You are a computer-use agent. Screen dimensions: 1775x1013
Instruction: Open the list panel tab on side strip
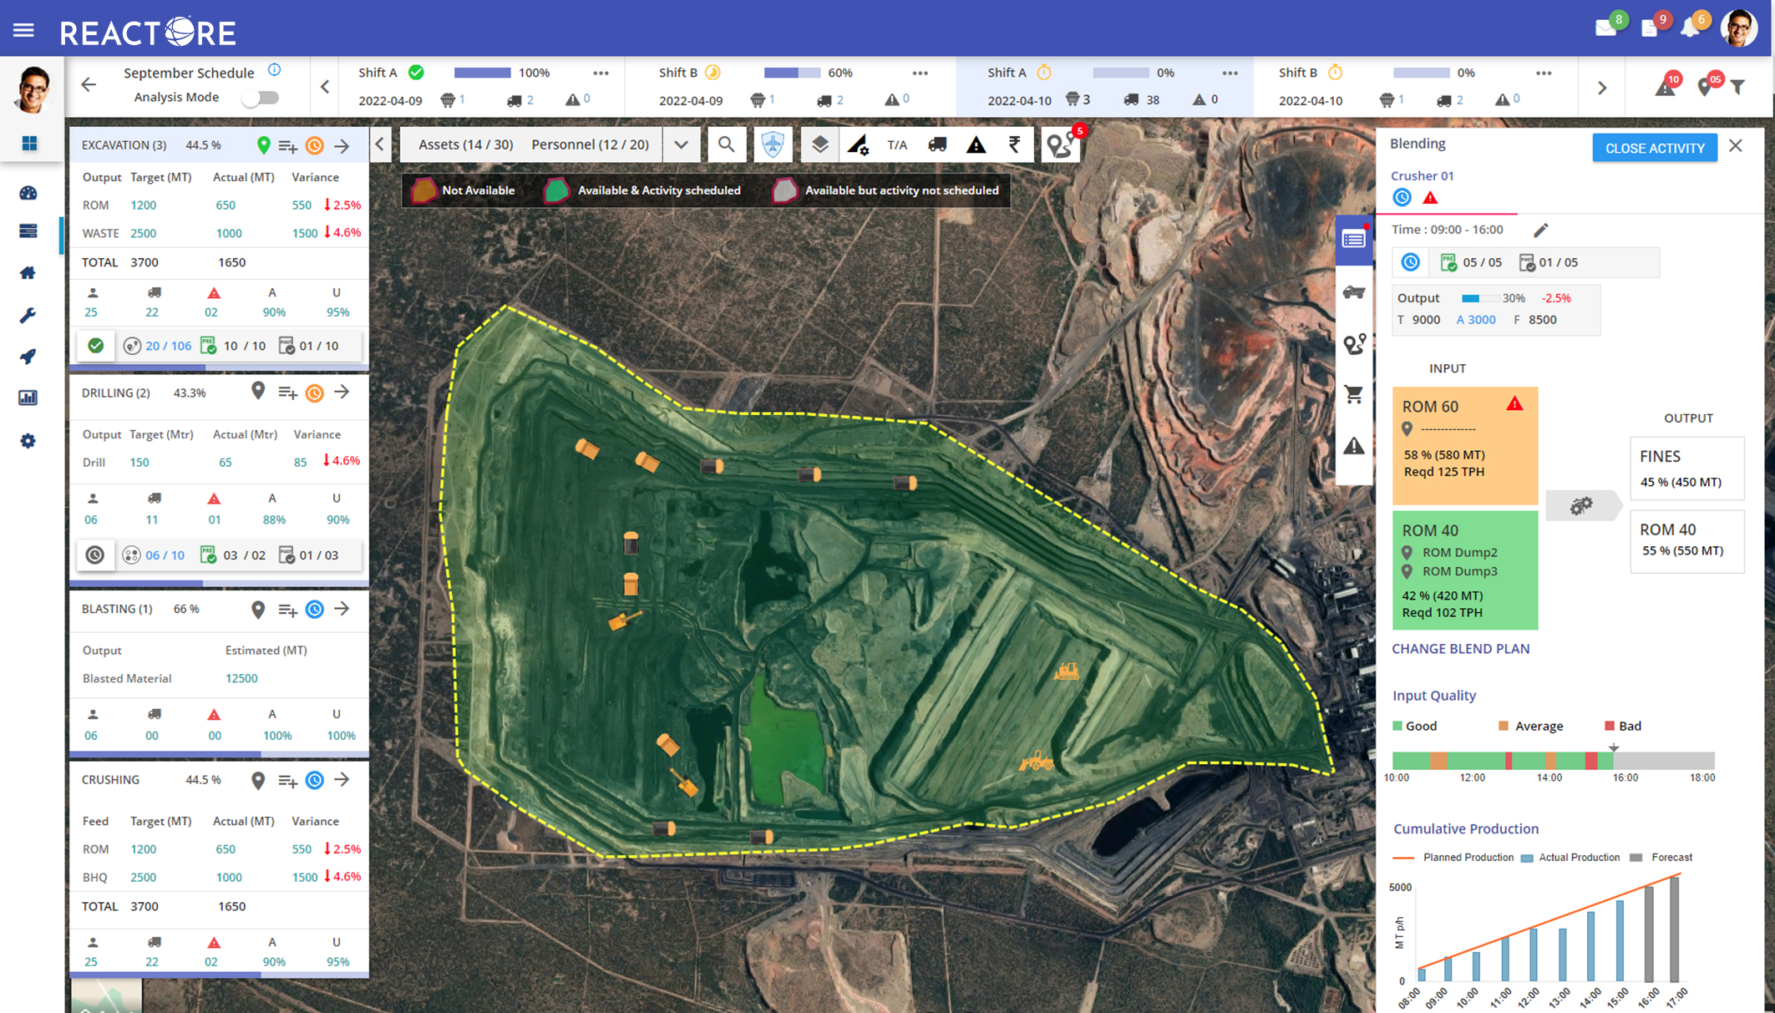pyautogui.click(x=1353, y=241)
